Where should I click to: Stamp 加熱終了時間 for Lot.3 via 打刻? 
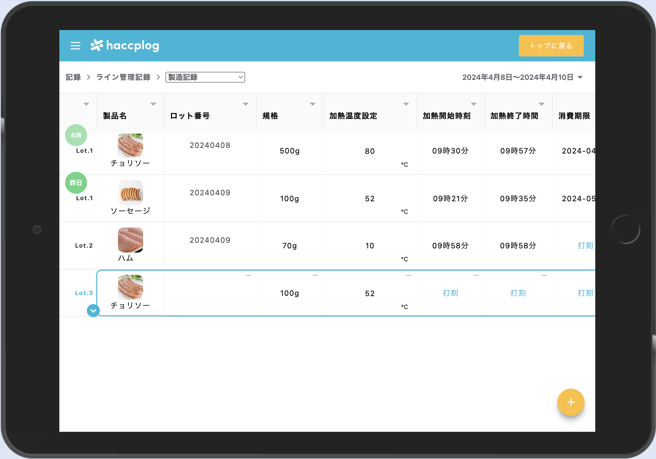[518, 293]
